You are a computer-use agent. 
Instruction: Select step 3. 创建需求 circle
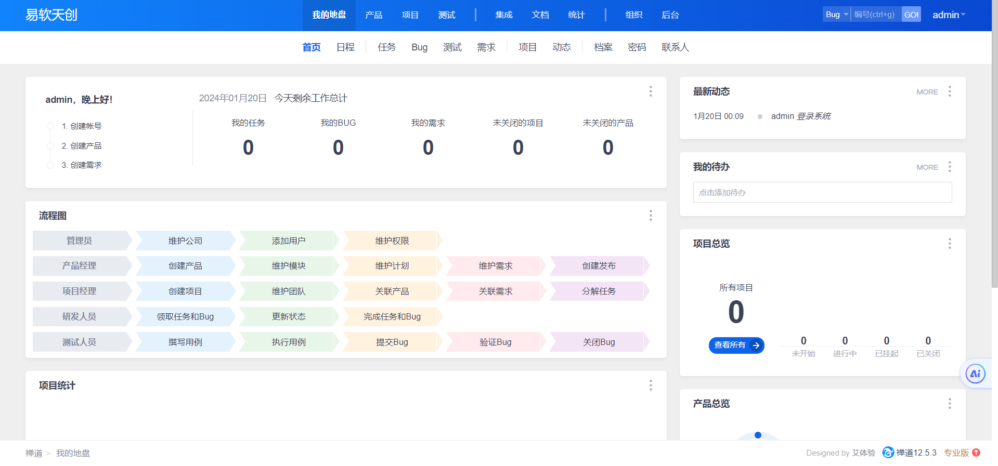[50, 165]
